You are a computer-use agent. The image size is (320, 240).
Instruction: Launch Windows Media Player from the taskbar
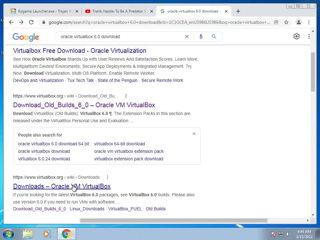pyautogui.click(x=47, y=234)
